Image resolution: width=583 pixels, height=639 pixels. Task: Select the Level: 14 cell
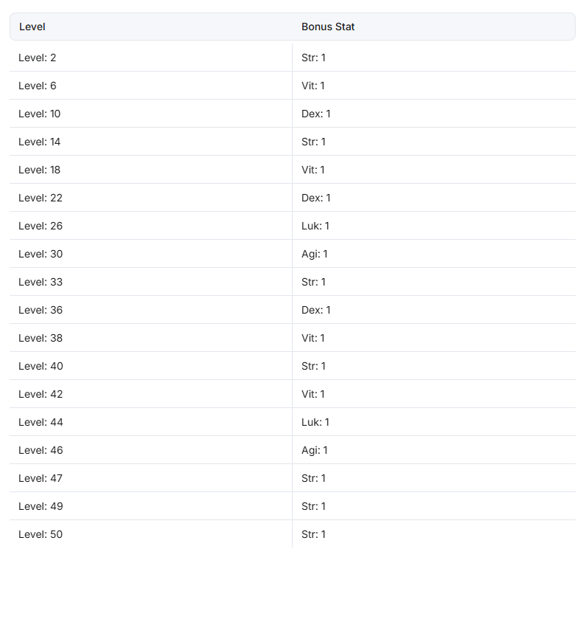pyautogui.click(x=151, y=142)
